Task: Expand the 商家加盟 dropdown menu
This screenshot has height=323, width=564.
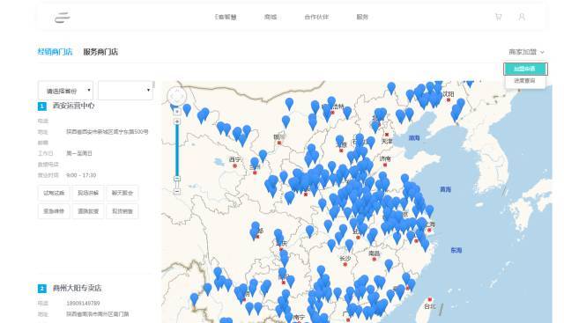Action: 526,52
